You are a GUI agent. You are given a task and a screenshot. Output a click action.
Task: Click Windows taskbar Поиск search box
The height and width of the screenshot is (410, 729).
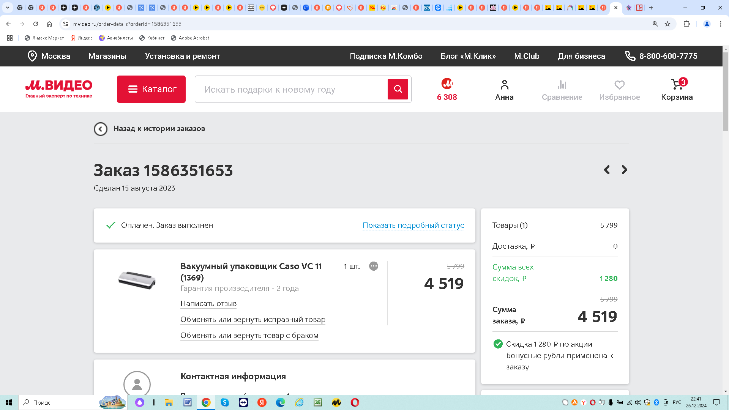pos(74,402)
